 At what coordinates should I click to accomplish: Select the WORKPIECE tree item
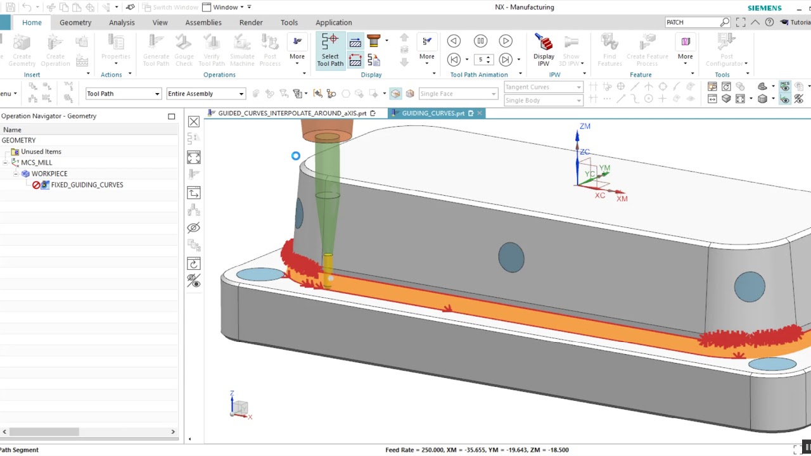point(49,174)
